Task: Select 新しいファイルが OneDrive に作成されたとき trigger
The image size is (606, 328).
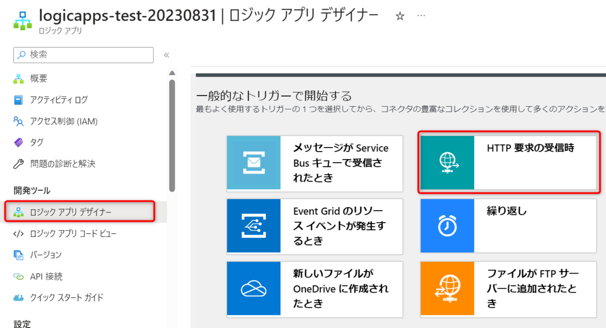Action: coord(315,289)
